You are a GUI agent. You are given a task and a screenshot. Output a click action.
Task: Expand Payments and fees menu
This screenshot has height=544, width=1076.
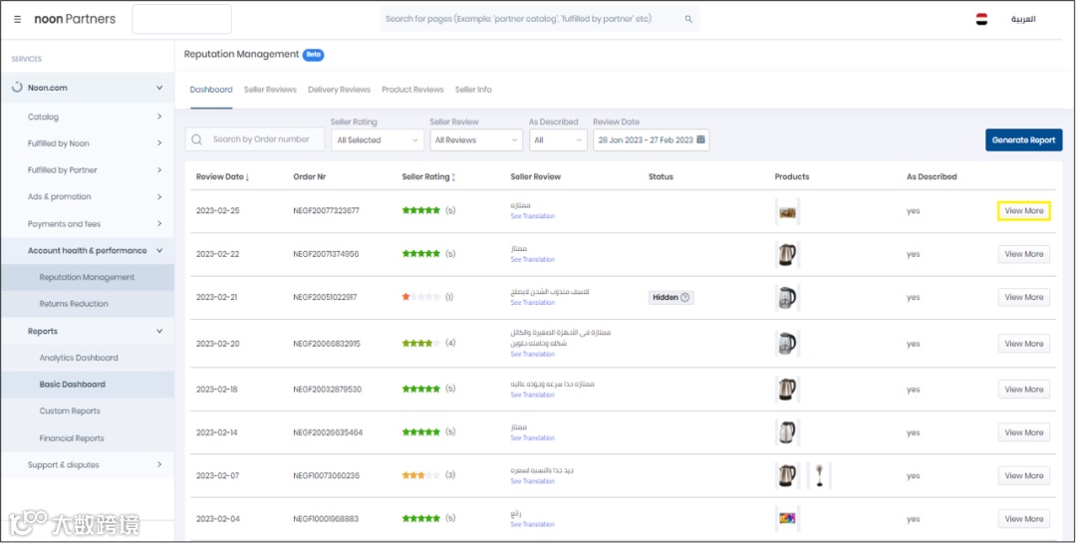(159, 224)
